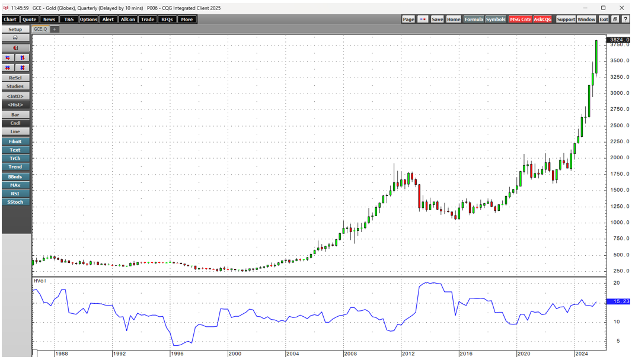Click the printer icon in the sidebar

[x=15, y=37]
